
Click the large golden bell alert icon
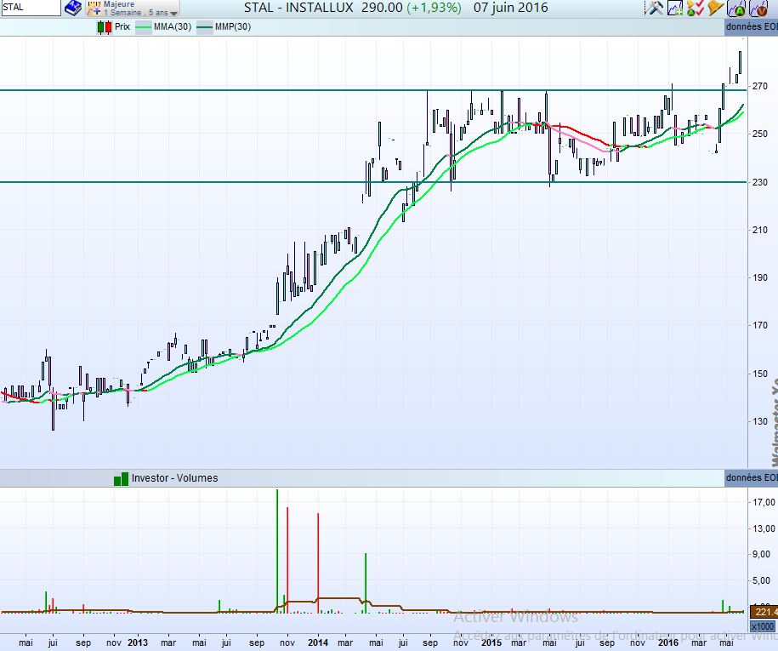pyautogui.click(x=715, y=8)
